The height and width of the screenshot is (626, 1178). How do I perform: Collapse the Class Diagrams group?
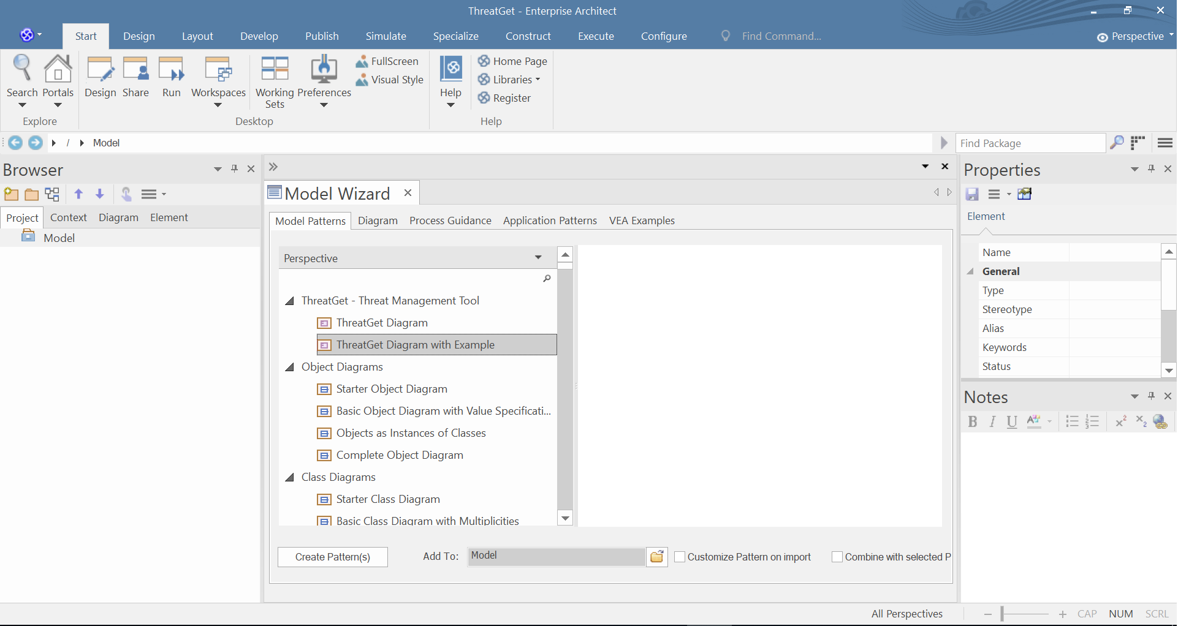pyautogui.click(x=290, y=478)
